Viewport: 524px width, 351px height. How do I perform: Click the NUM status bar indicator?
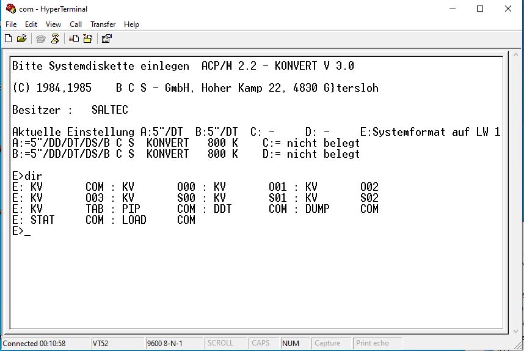(291, 344)
